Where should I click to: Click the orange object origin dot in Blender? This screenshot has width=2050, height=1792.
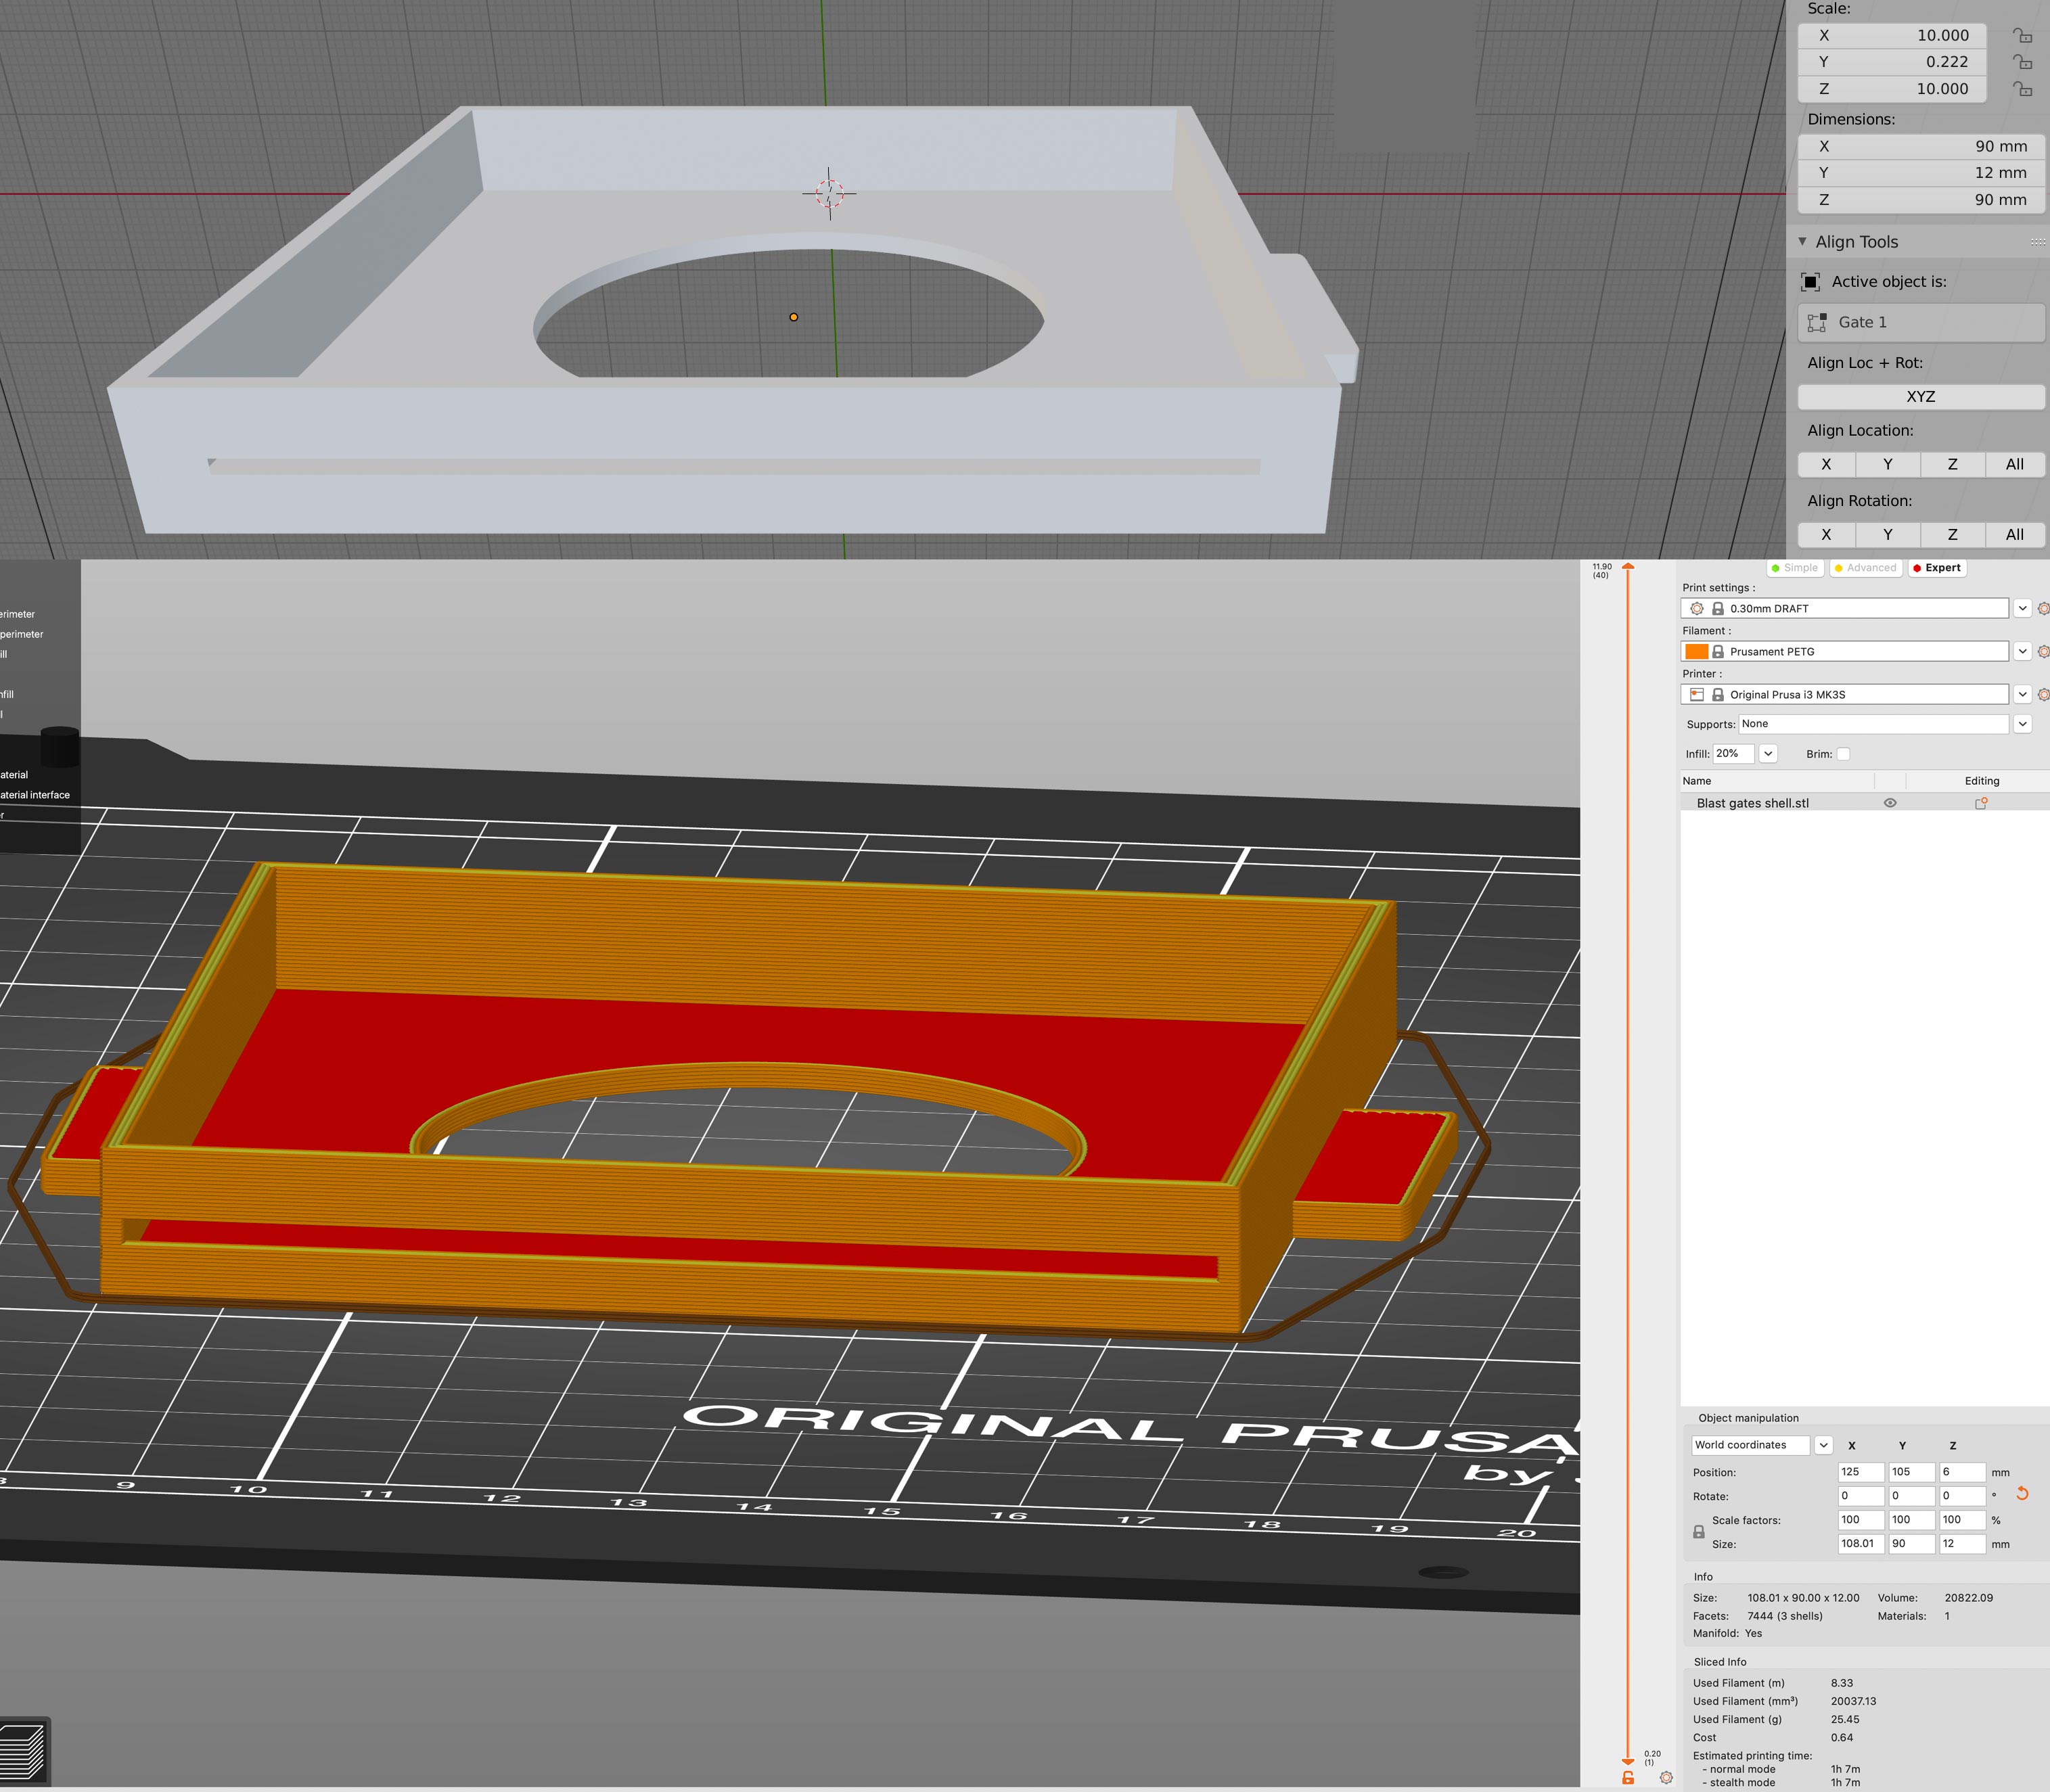click(x=794, y=317)
